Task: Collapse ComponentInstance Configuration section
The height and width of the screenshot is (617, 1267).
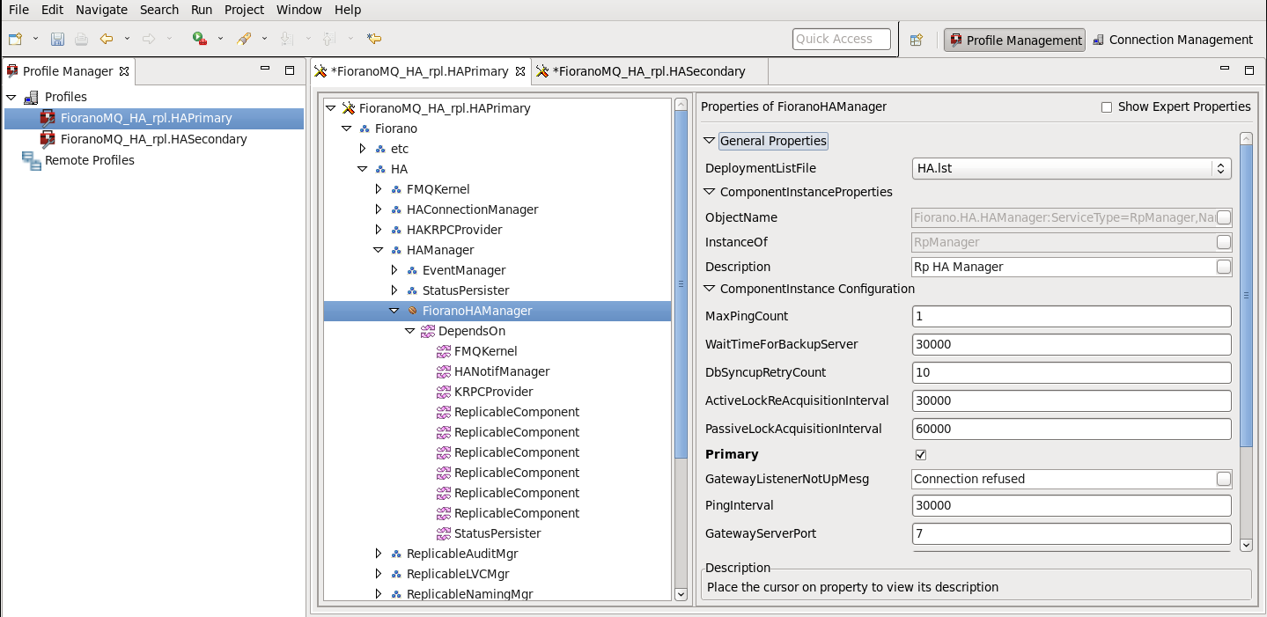Action: 710,289
